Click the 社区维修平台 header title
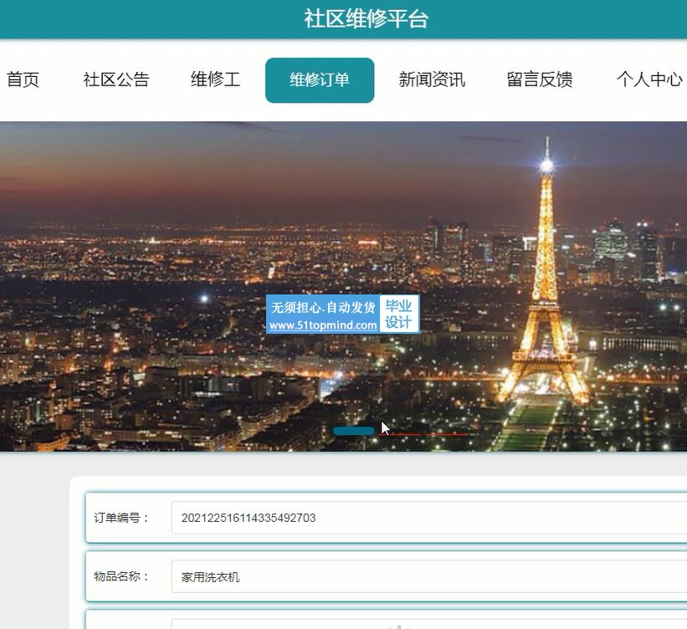The image size is (687, 629). click(366, 19)
